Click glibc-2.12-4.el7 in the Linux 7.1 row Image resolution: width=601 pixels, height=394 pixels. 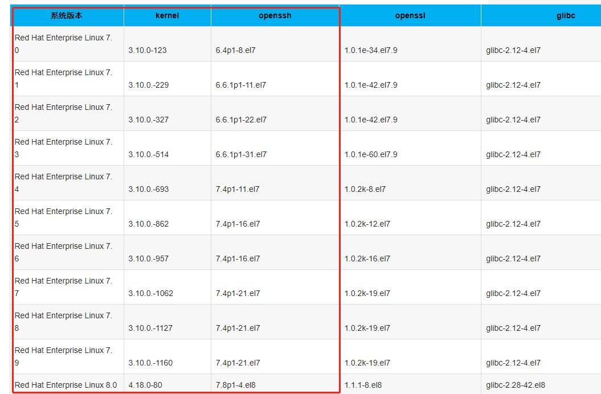(x=513, y=85)
